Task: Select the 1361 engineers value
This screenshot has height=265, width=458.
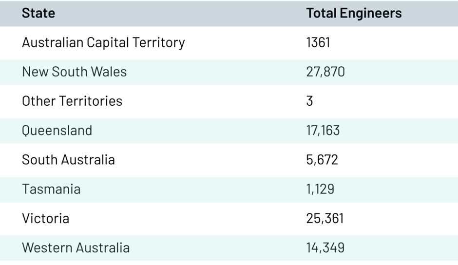Action: coord(318,42)
